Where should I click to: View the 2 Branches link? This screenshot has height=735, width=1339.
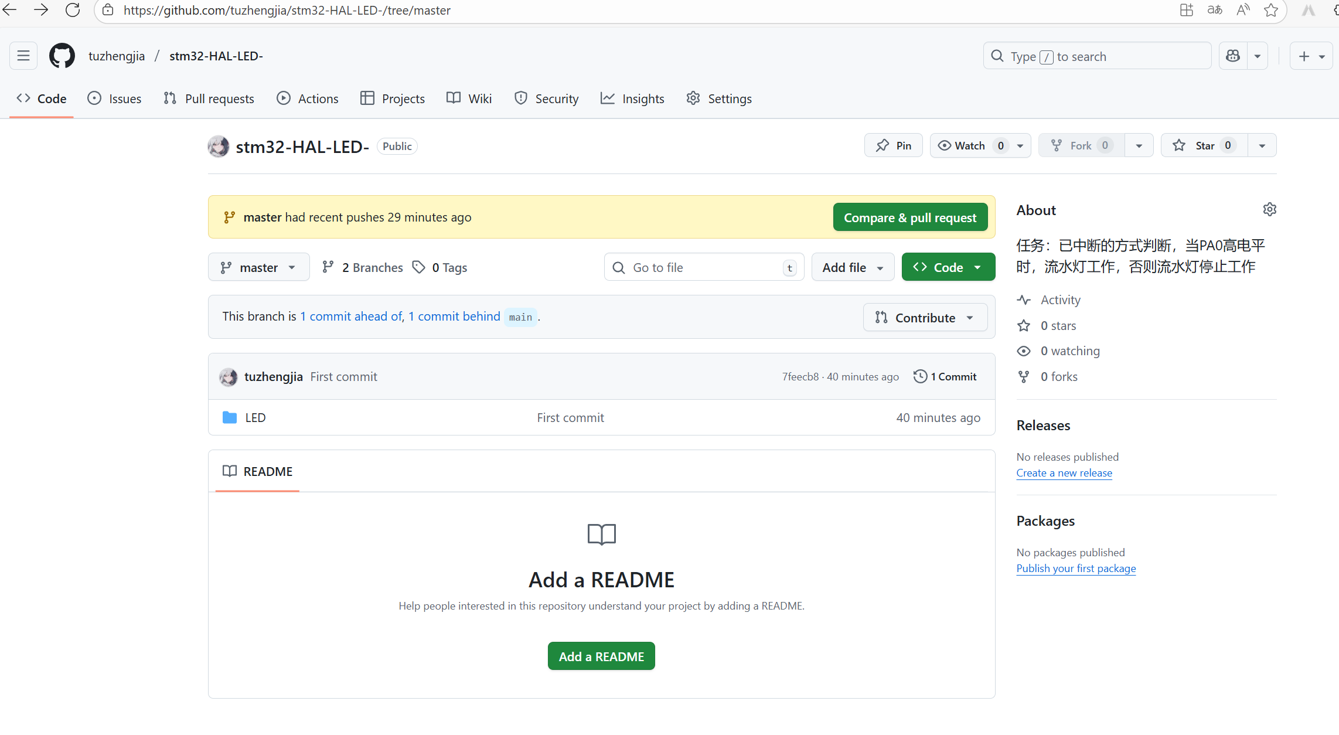pos(363,267)
